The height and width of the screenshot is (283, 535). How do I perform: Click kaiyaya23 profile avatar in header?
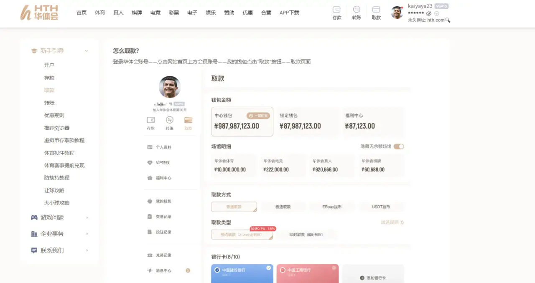pos(397,13)
